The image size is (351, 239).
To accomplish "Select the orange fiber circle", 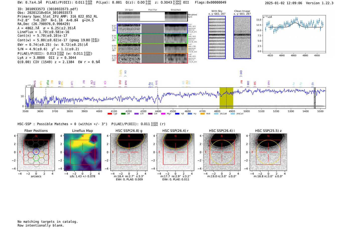I will 41,155.
